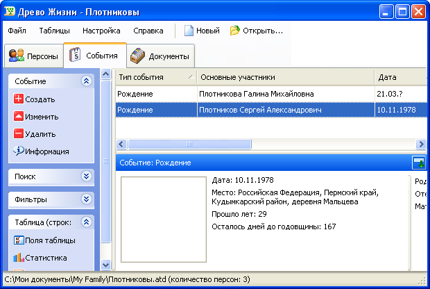The height and width of the screenshot is (289, 430).
Task: Sort by the Тип события column header
Action: coord(156,77)
